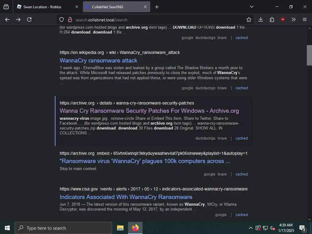Click the Firefox taskbar icon
Screen dimensions: 312x234
pyautogui.click(x=135, y=228)
